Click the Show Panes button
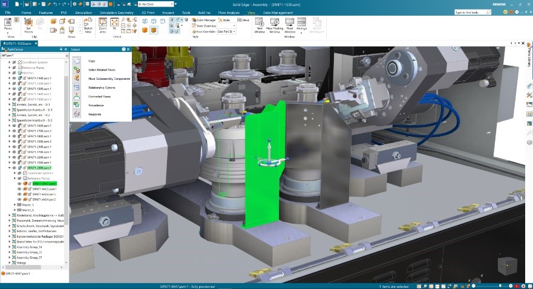Screen dimensions: 533x289 point(8,25)
